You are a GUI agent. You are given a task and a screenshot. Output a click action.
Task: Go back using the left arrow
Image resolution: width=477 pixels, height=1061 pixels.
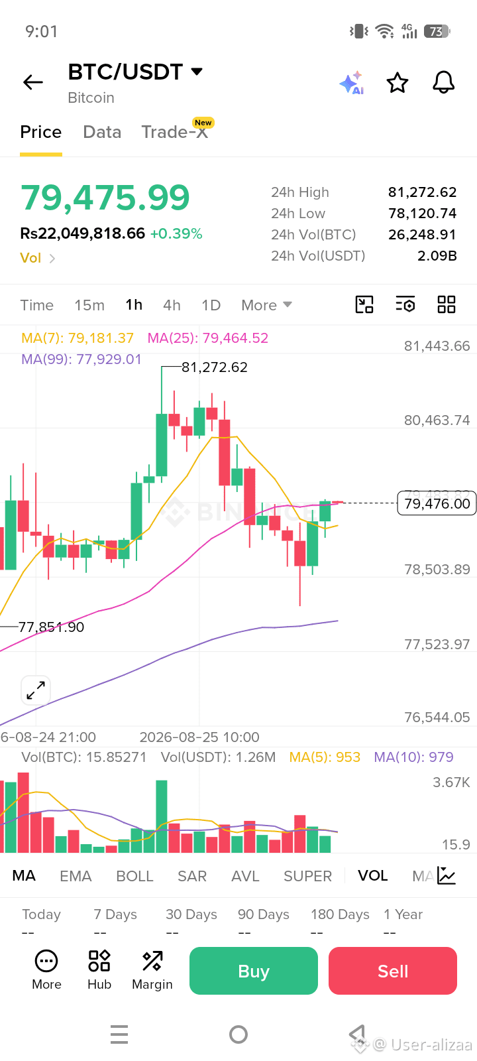point(32,82)
